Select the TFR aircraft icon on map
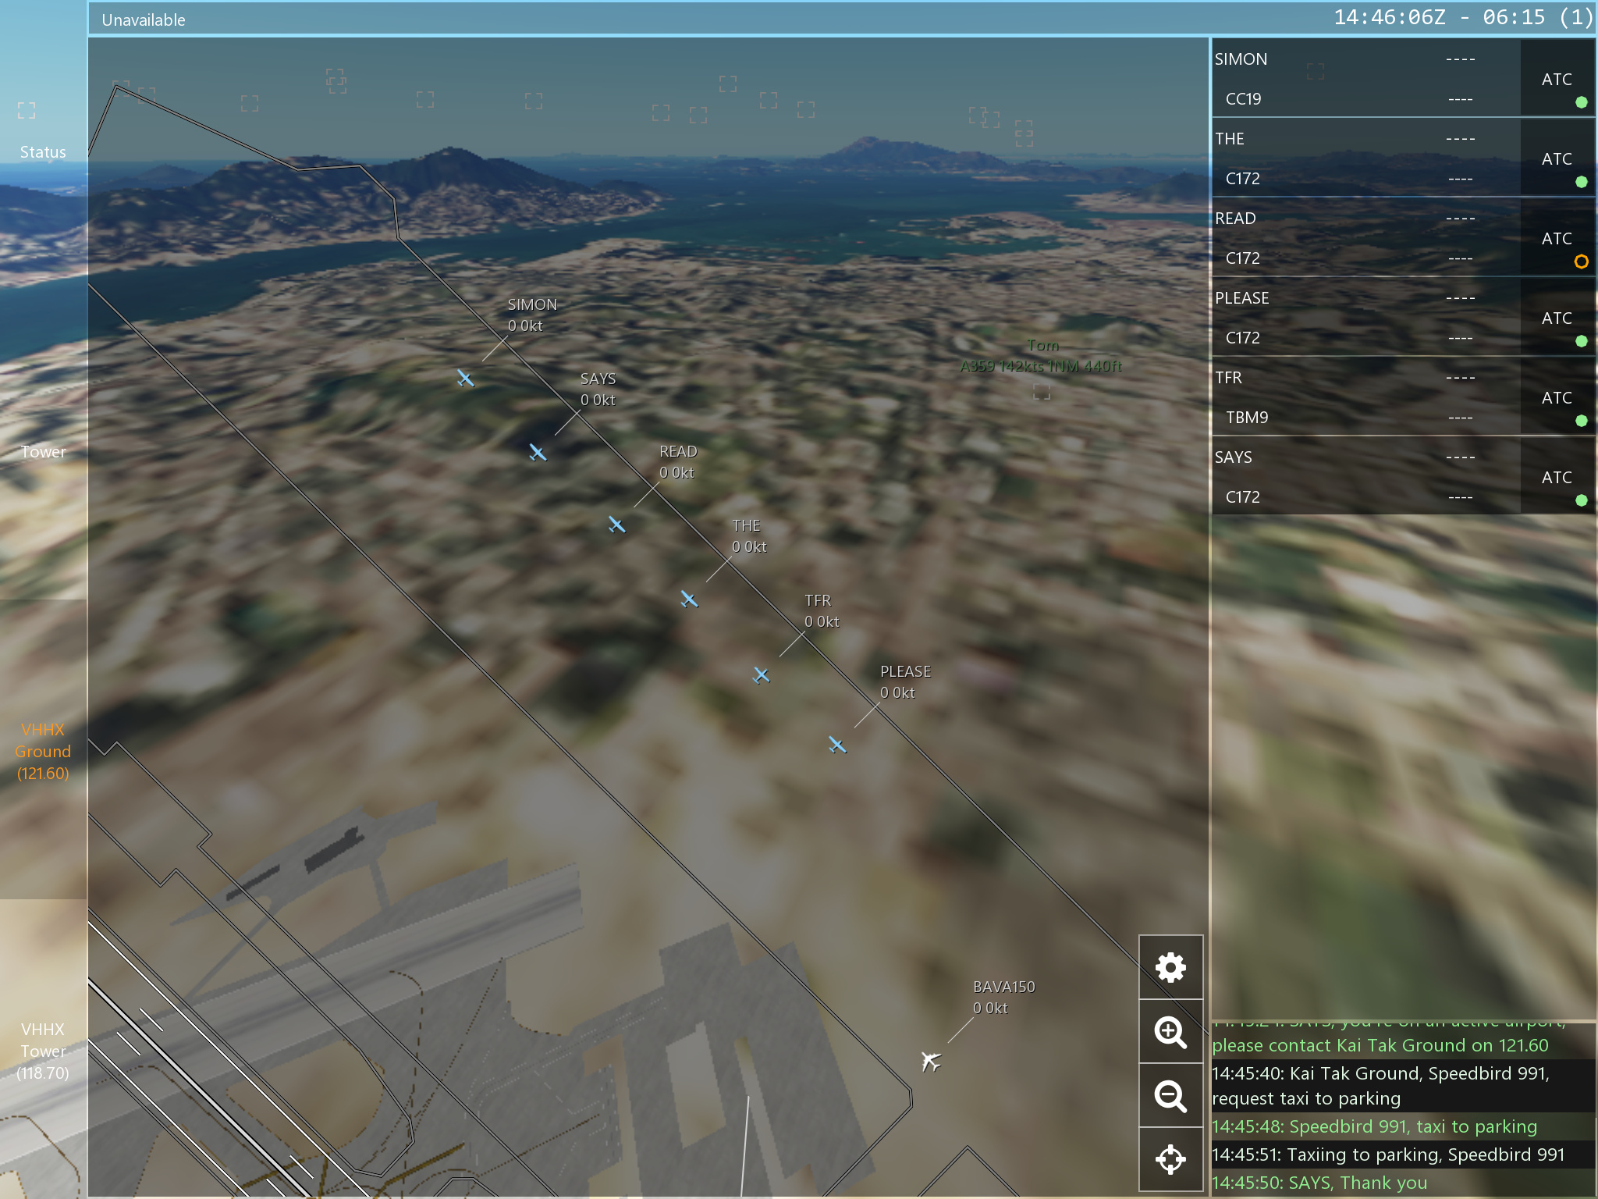The image size is (1598, 1199). click(762, 675)
